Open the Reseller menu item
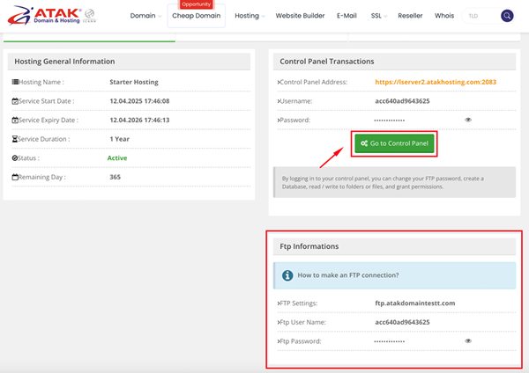This screenshot has width=529, height=373. (x=410, y=16)
